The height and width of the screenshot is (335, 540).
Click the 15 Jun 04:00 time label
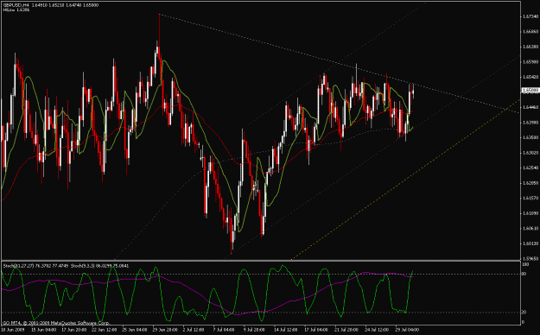44,330
